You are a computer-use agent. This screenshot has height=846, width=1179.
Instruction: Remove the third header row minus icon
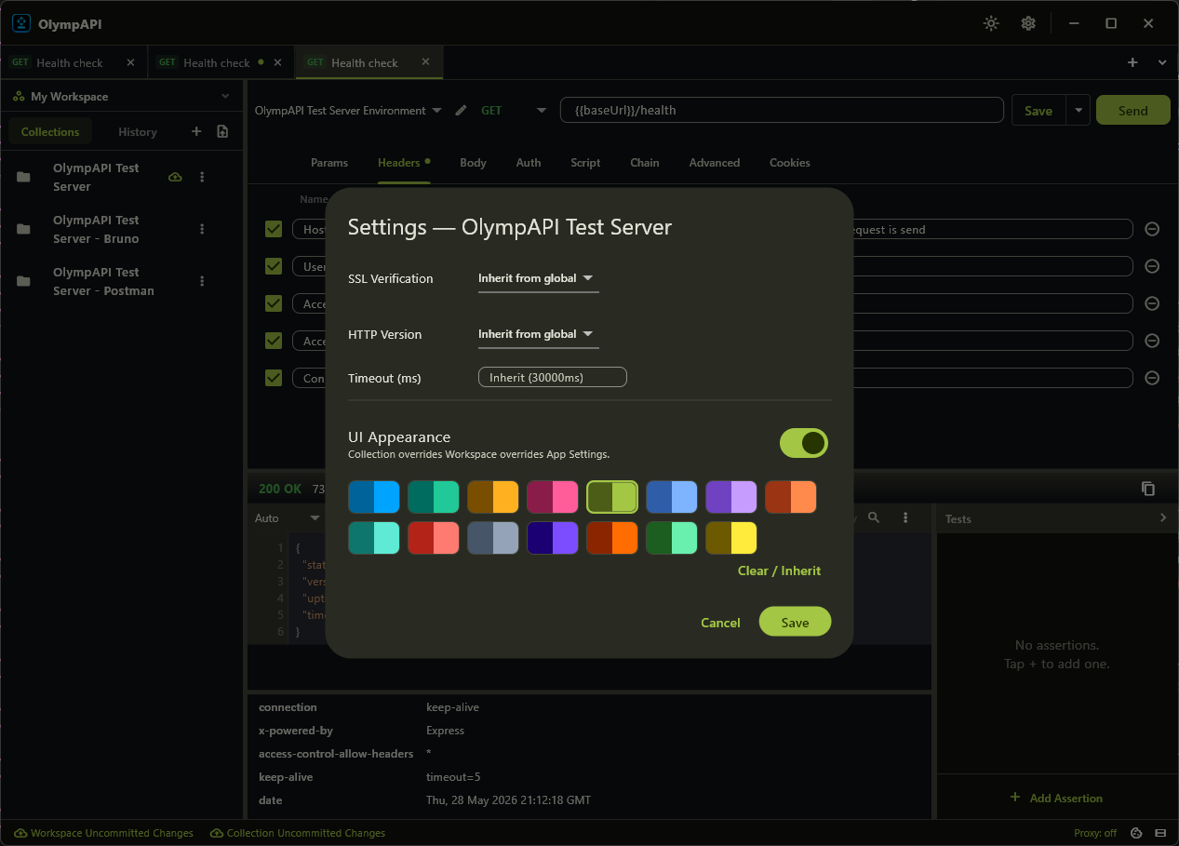1152,303
